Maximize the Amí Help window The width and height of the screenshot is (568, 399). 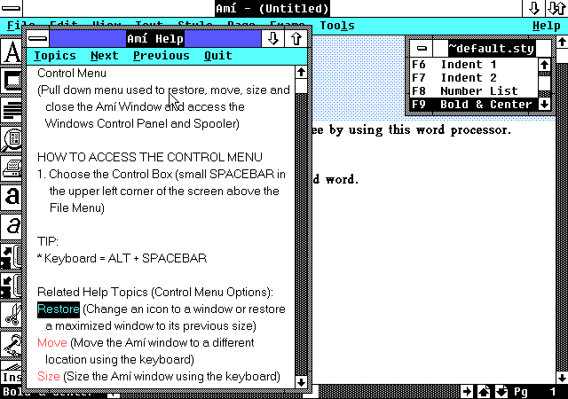296,38
